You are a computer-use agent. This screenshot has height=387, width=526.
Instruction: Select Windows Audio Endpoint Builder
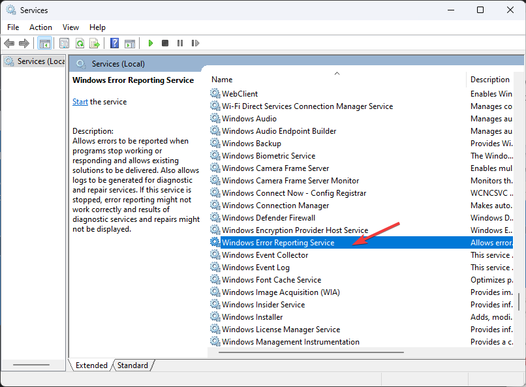362,131
